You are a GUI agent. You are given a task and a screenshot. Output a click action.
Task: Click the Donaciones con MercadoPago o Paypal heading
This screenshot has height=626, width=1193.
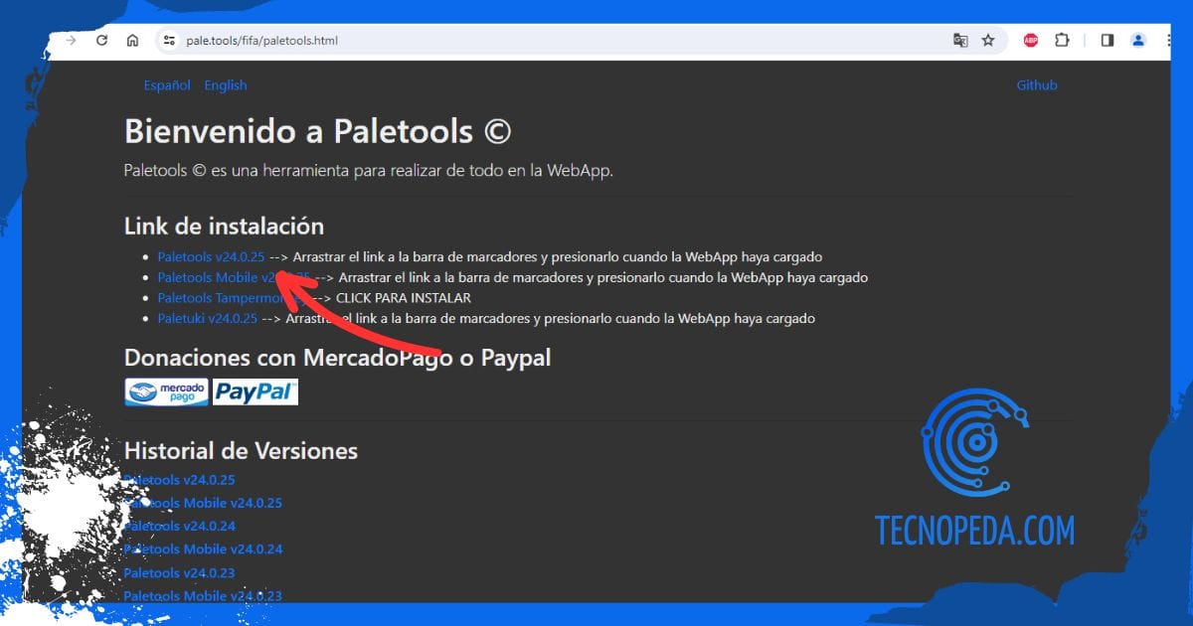[337, 358]
